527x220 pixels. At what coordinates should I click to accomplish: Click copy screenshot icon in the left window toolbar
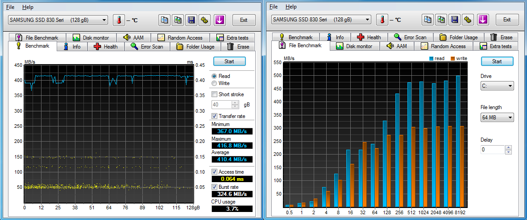tap(178, 20)
